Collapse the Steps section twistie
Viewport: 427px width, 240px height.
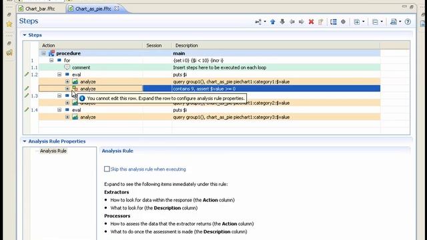pos(25,35)
